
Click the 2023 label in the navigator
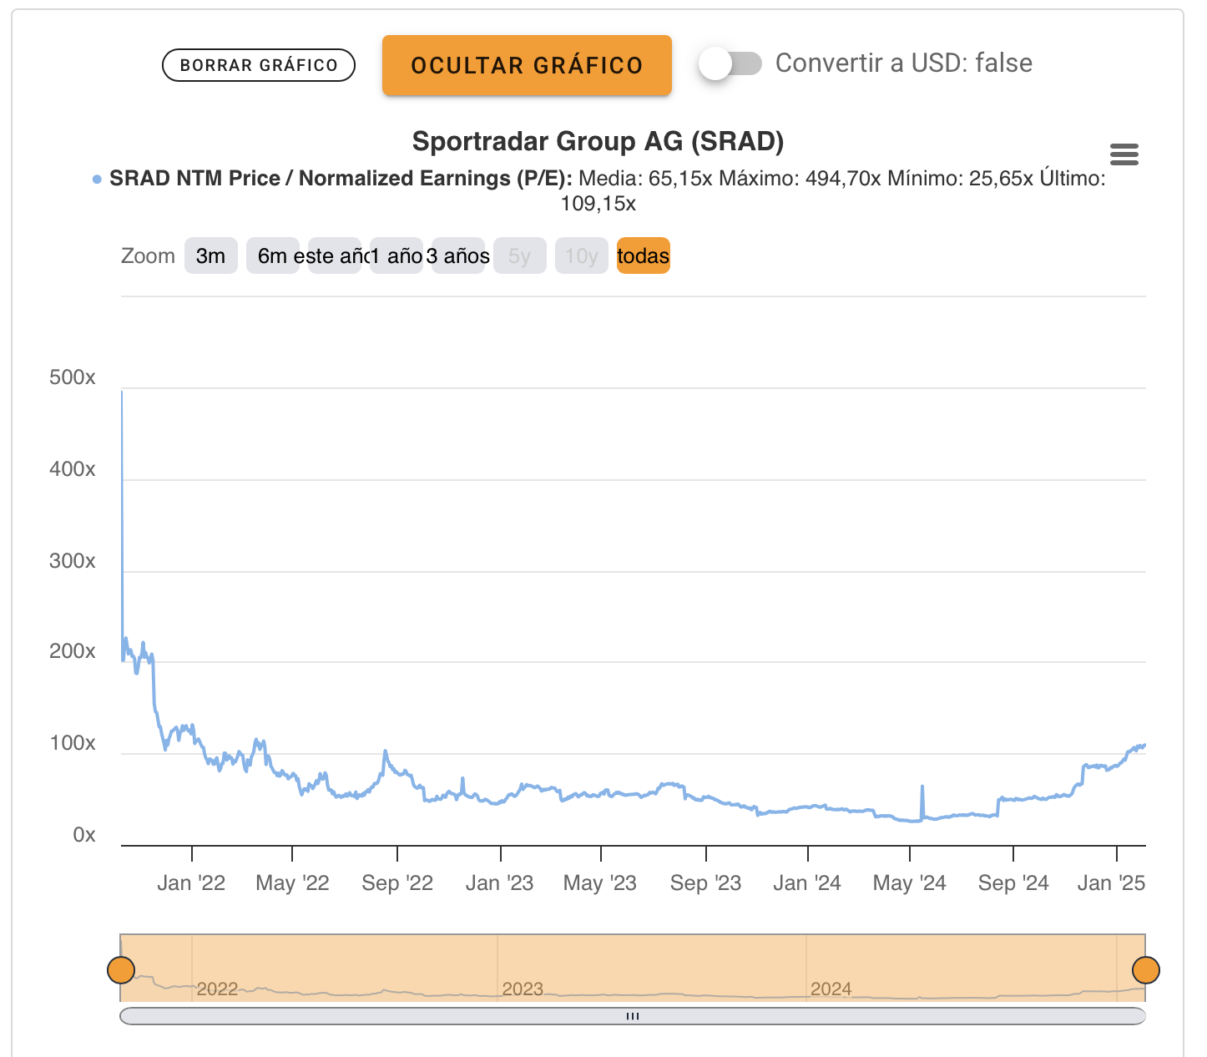(523, 989)
